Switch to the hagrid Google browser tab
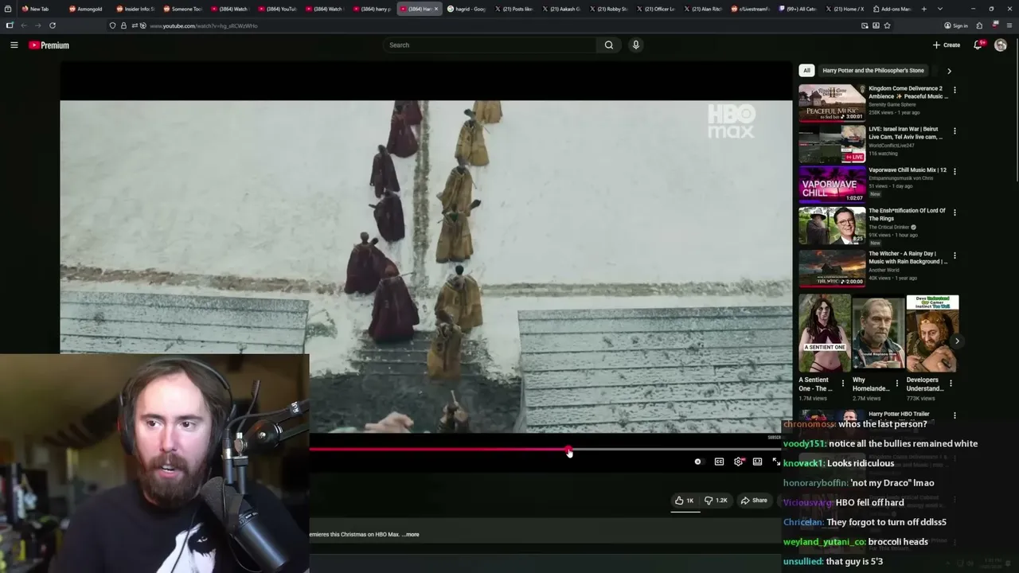The image size is (1019, 573). (x=467, y=9)
